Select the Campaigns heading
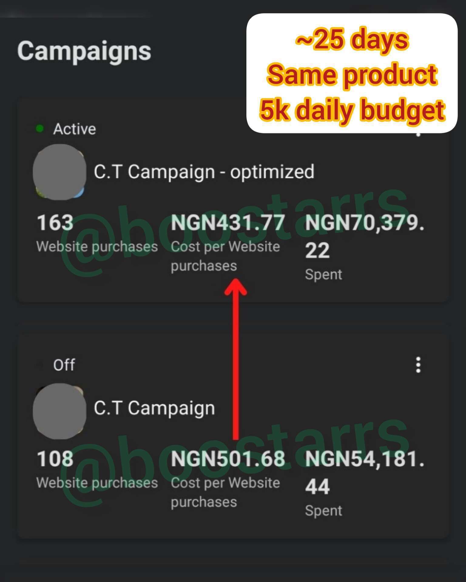 point(84,51)
